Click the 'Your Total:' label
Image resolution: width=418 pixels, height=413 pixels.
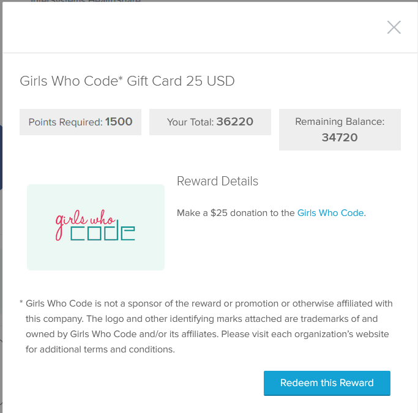point(190,122)
